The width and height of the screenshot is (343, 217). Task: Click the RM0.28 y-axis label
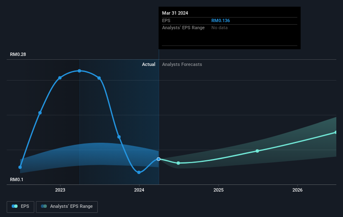click(18, 54)
